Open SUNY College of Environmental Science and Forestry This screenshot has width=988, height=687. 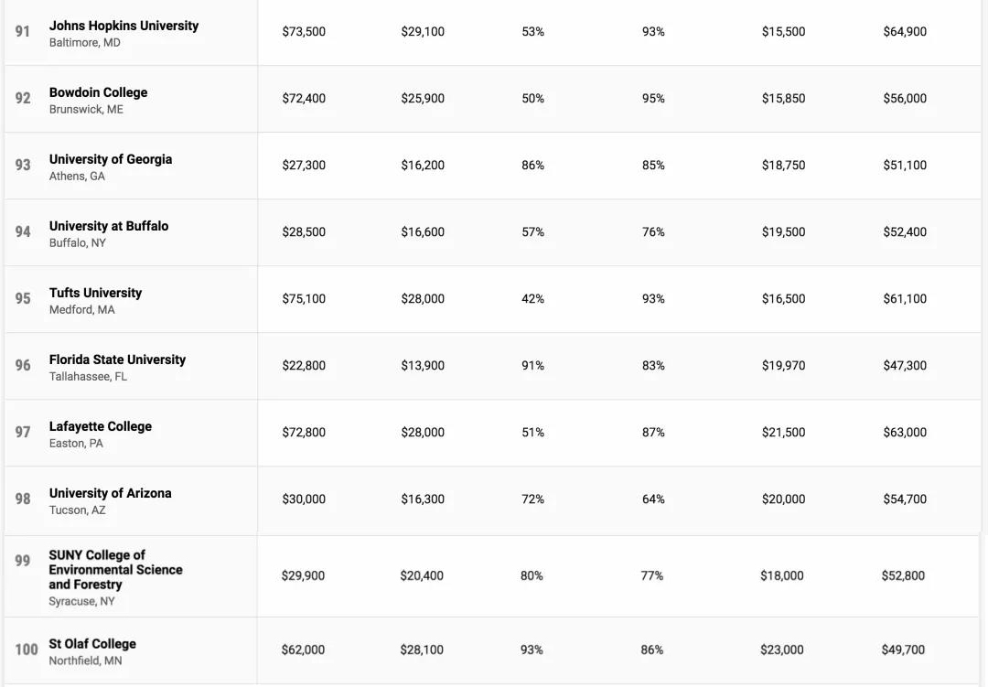[115, 569]
